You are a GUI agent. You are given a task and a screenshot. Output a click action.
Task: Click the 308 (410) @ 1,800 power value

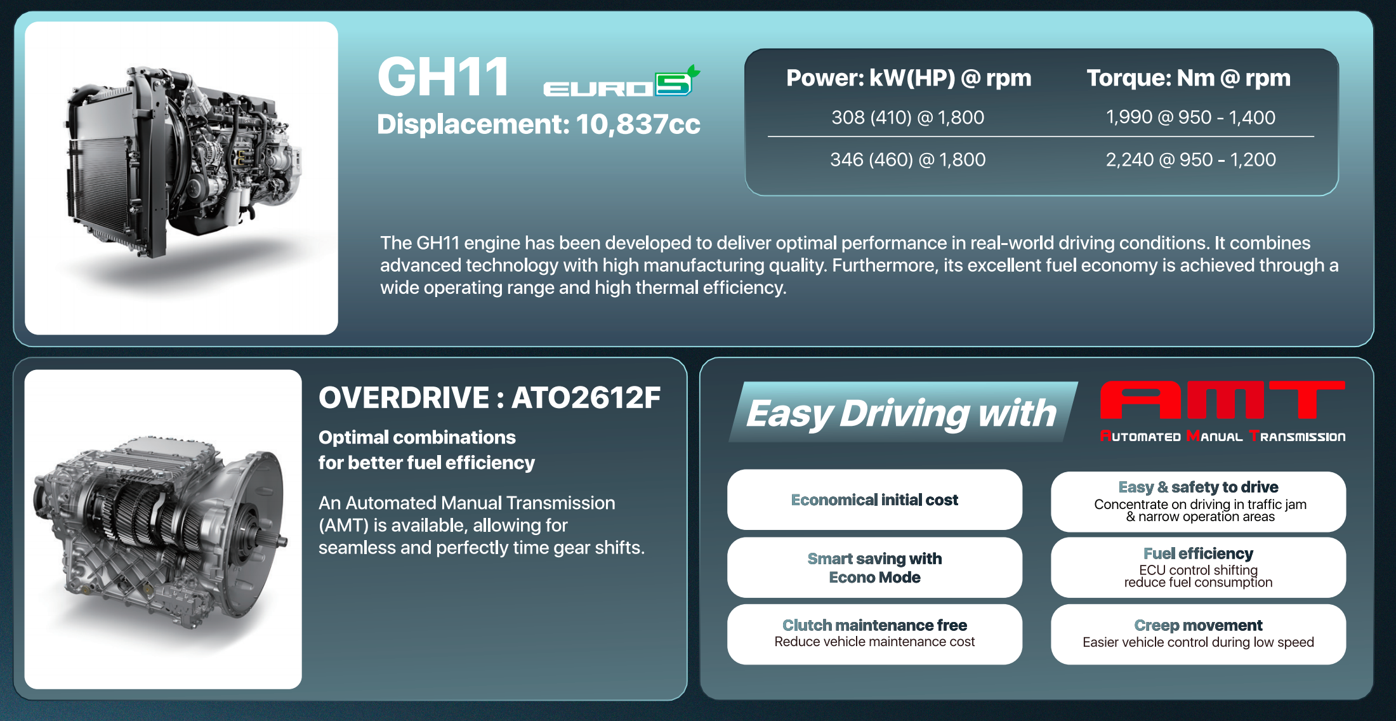pos(908,117)
